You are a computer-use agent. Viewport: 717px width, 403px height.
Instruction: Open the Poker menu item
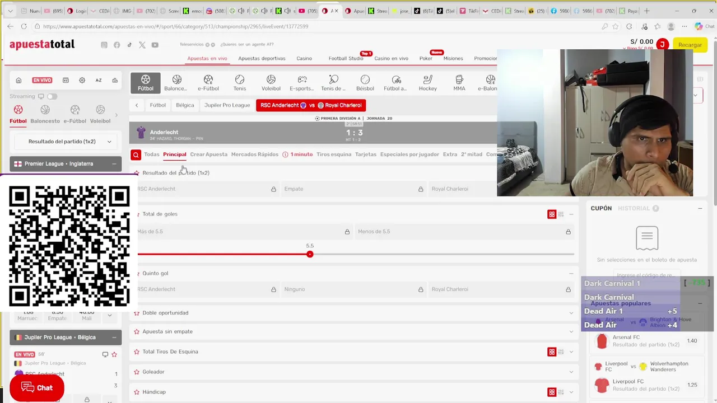click(426, 58)
